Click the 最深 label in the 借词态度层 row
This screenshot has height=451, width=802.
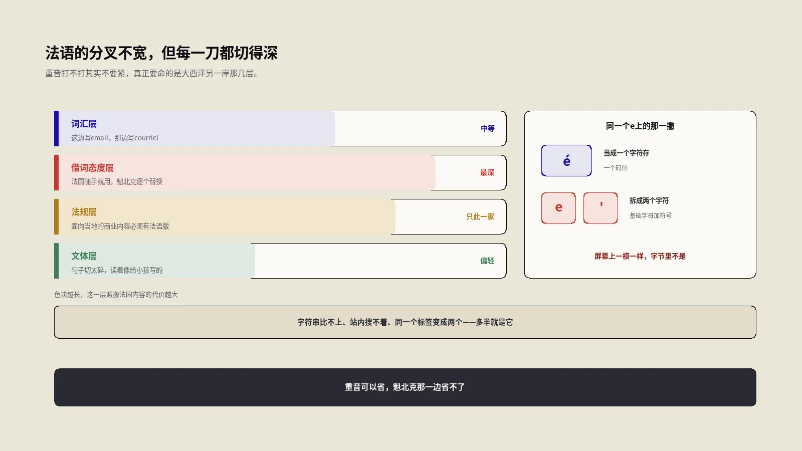(x=487, y=172)
